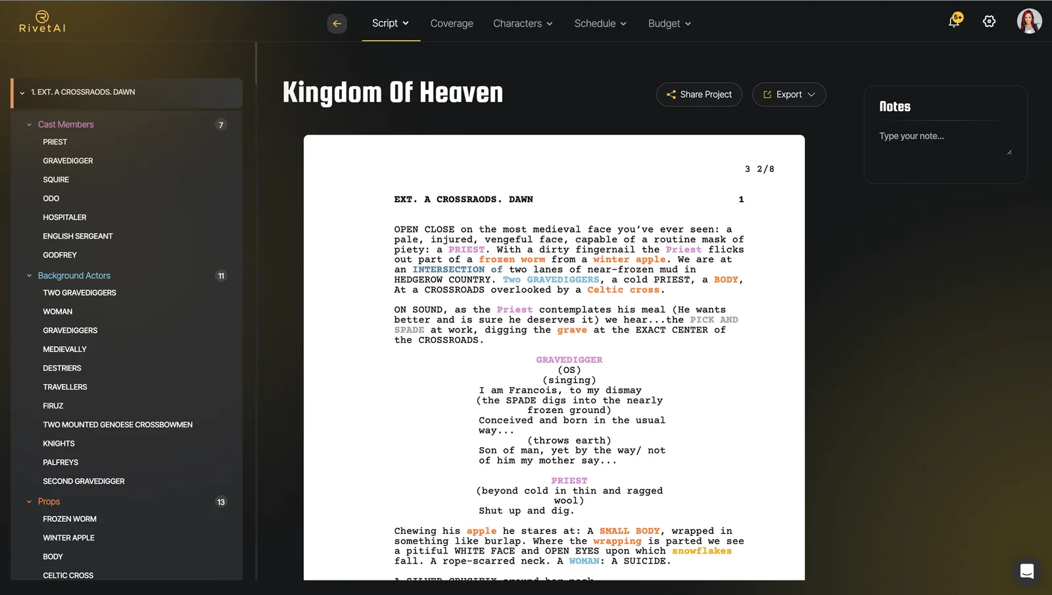Select FROZEN WORM prop item
Image resolution: width=1052 pixels, height=595 pixels.
pos(70,519)
